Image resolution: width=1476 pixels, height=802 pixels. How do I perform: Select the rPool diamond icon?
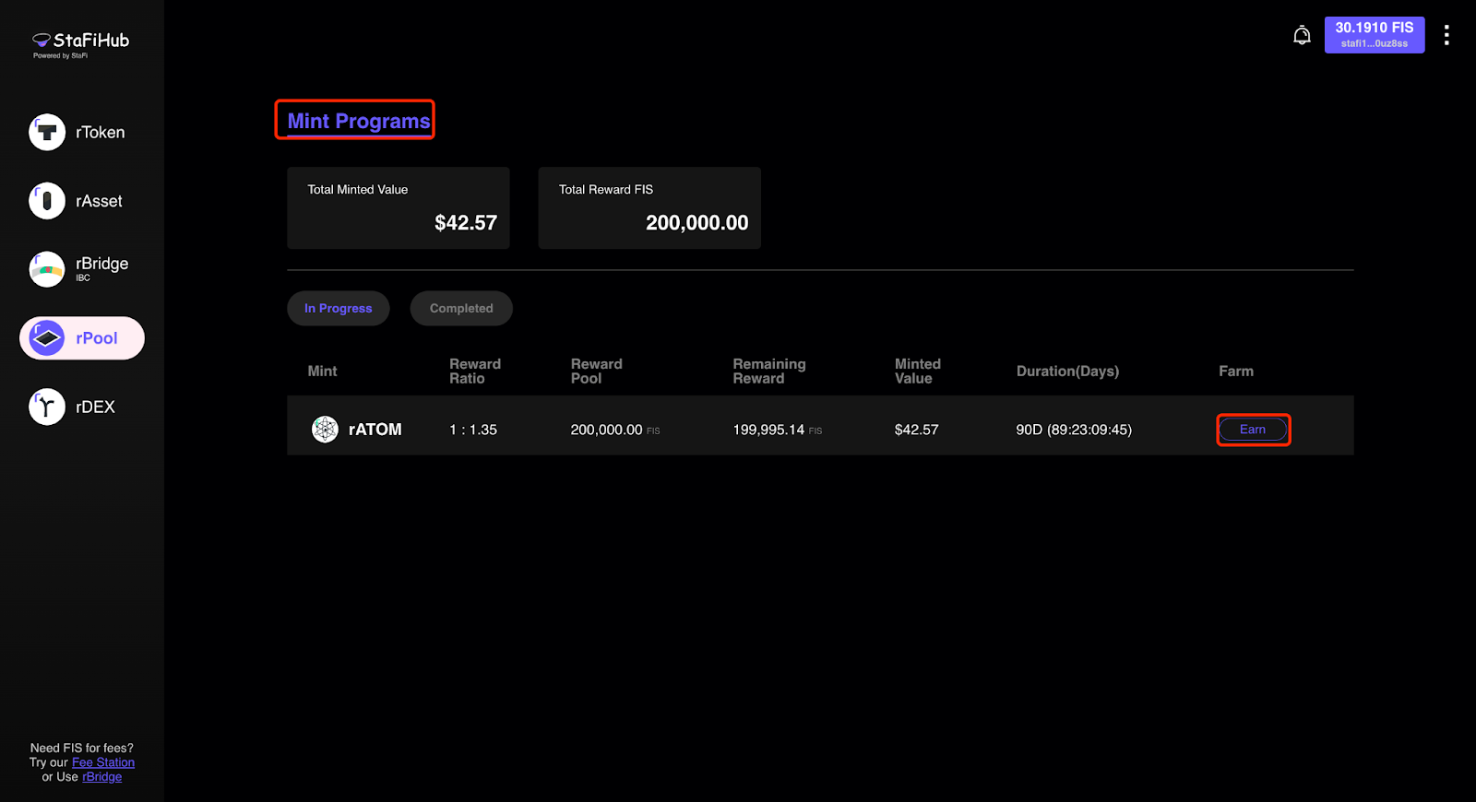[x=47, y=338]
